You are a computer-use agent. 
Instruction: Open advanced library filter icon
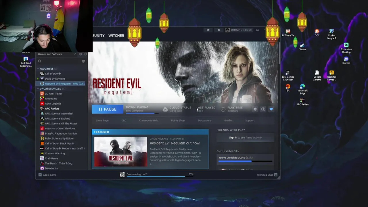[x=83, y=61]
